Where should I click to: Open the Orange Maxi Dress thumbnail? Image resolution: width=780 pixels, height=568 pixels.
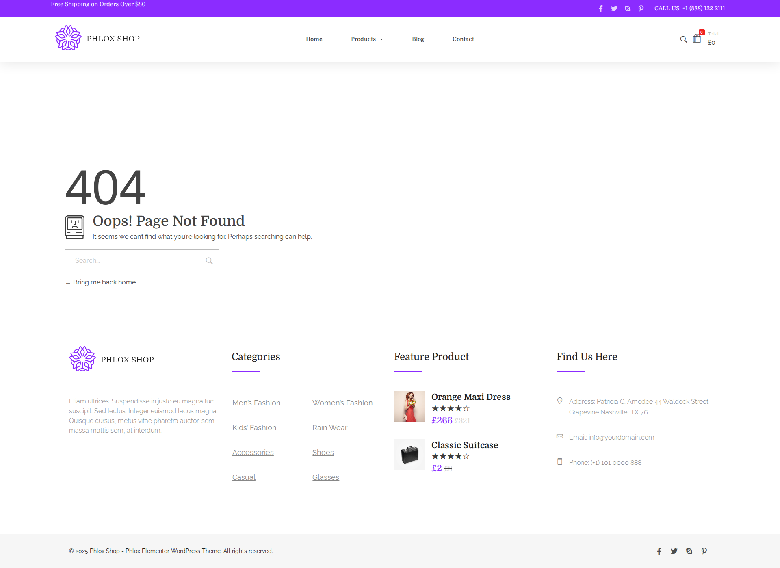[x=409, y=406]
